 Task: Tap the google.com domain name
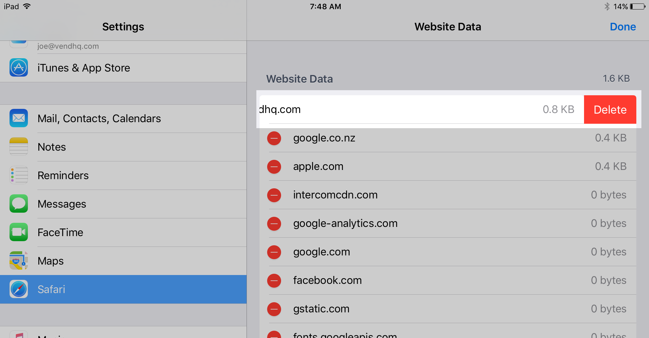tap(322, 252)
